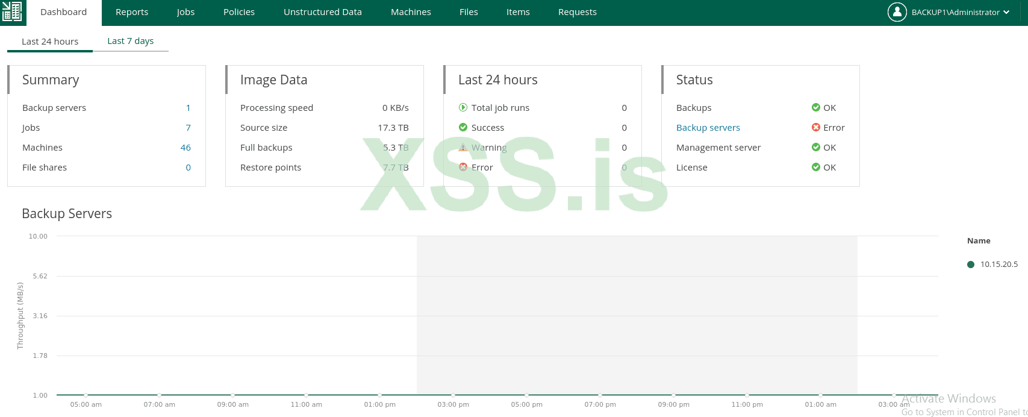This screenshot has height=417, width=1028.
Task: Open the Backup servers status link
Action: [x=708, y=128]
